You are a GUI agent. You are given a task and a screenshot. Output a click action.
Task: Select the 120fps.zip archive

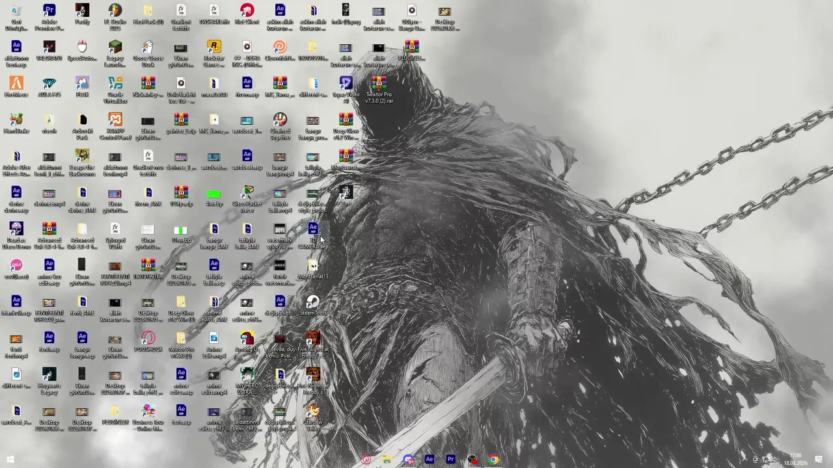(181, 196)
